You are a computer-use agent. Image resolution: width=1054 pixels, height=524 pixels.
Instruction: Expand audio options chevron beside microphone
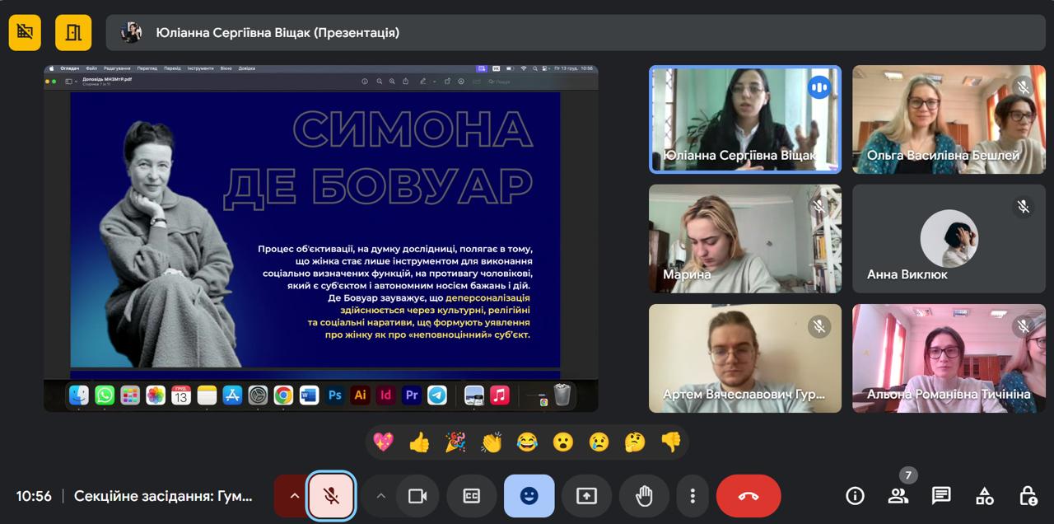coord(294,495)
